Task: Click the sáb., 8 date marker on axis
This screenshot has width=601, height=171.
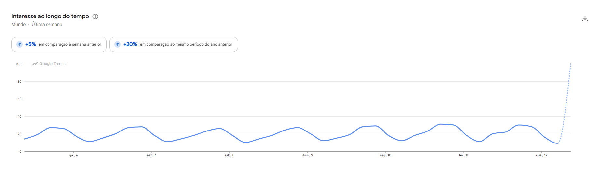Action: point(229,155)
